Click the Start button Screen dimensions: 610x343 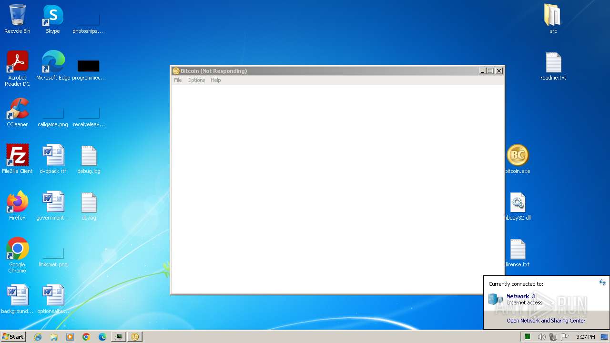click(x=13, y=337)
